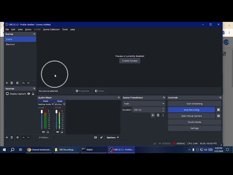Viewport: 233px width, 175px height.
Task: Select the Blackout scene
Action: click(20, 44)
